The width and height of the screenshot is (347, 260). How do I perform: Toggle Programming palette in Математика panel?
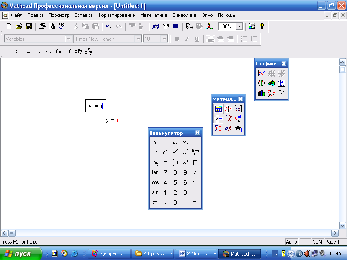click(x=218, y=129)
